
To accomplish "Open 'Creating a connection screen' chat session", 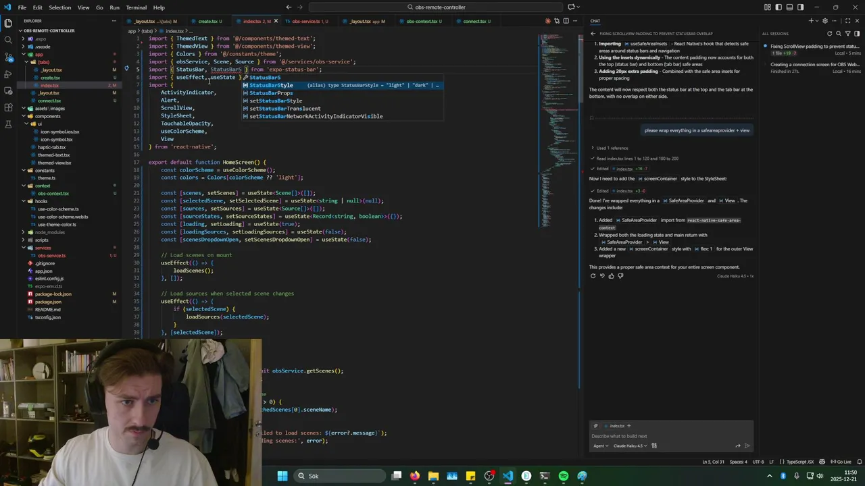I will click(x=814, y=67).
